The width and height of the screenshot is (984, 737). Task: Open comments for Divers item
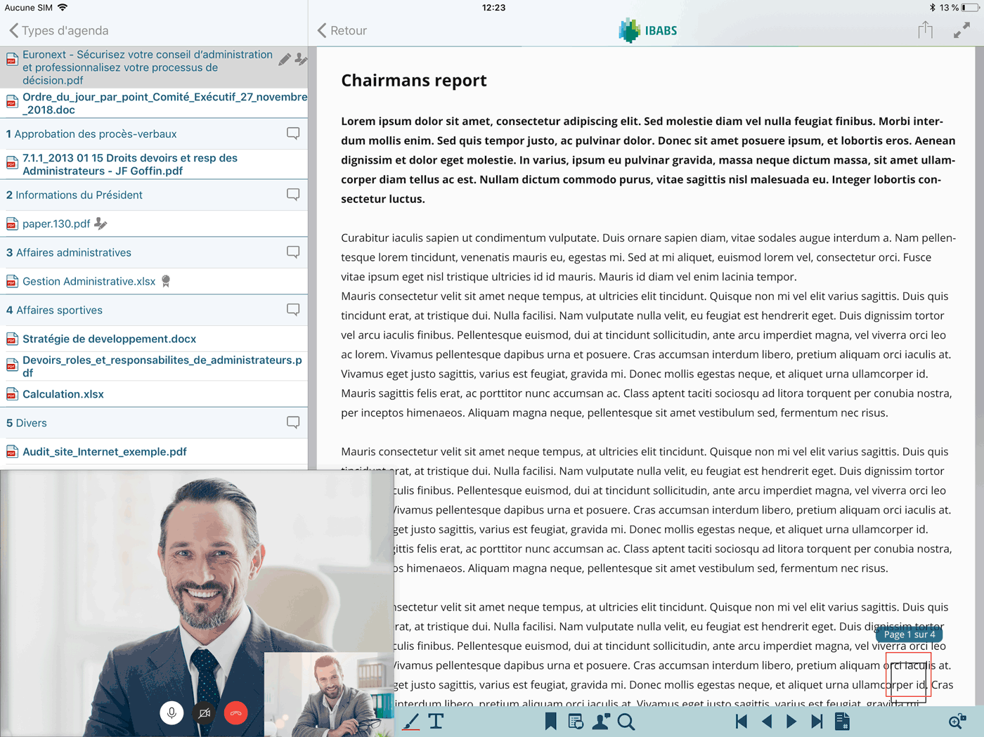click(293, 422)
